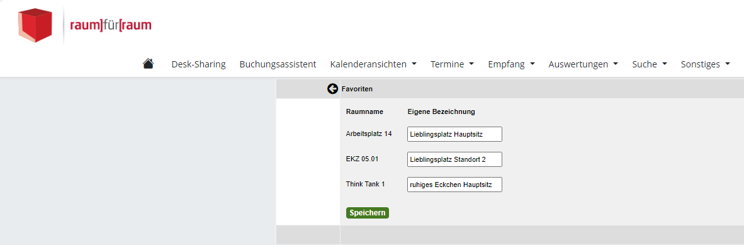This screenshot has width=744, height=245.
Task: Go to the home page via house icon
Action: (148, 64)
